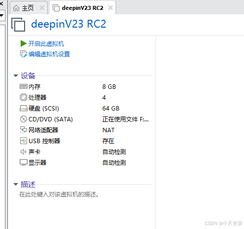The height and width of the screenshot is (229, 244).
Task: Select the sound card (声卡) speaker icon
Action: (x=24, y=152)
